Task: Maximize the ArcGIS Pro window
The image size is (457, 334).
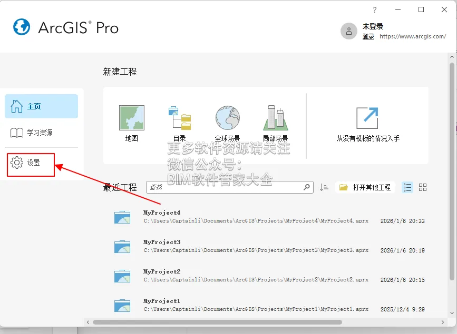Action: point(421,9)
